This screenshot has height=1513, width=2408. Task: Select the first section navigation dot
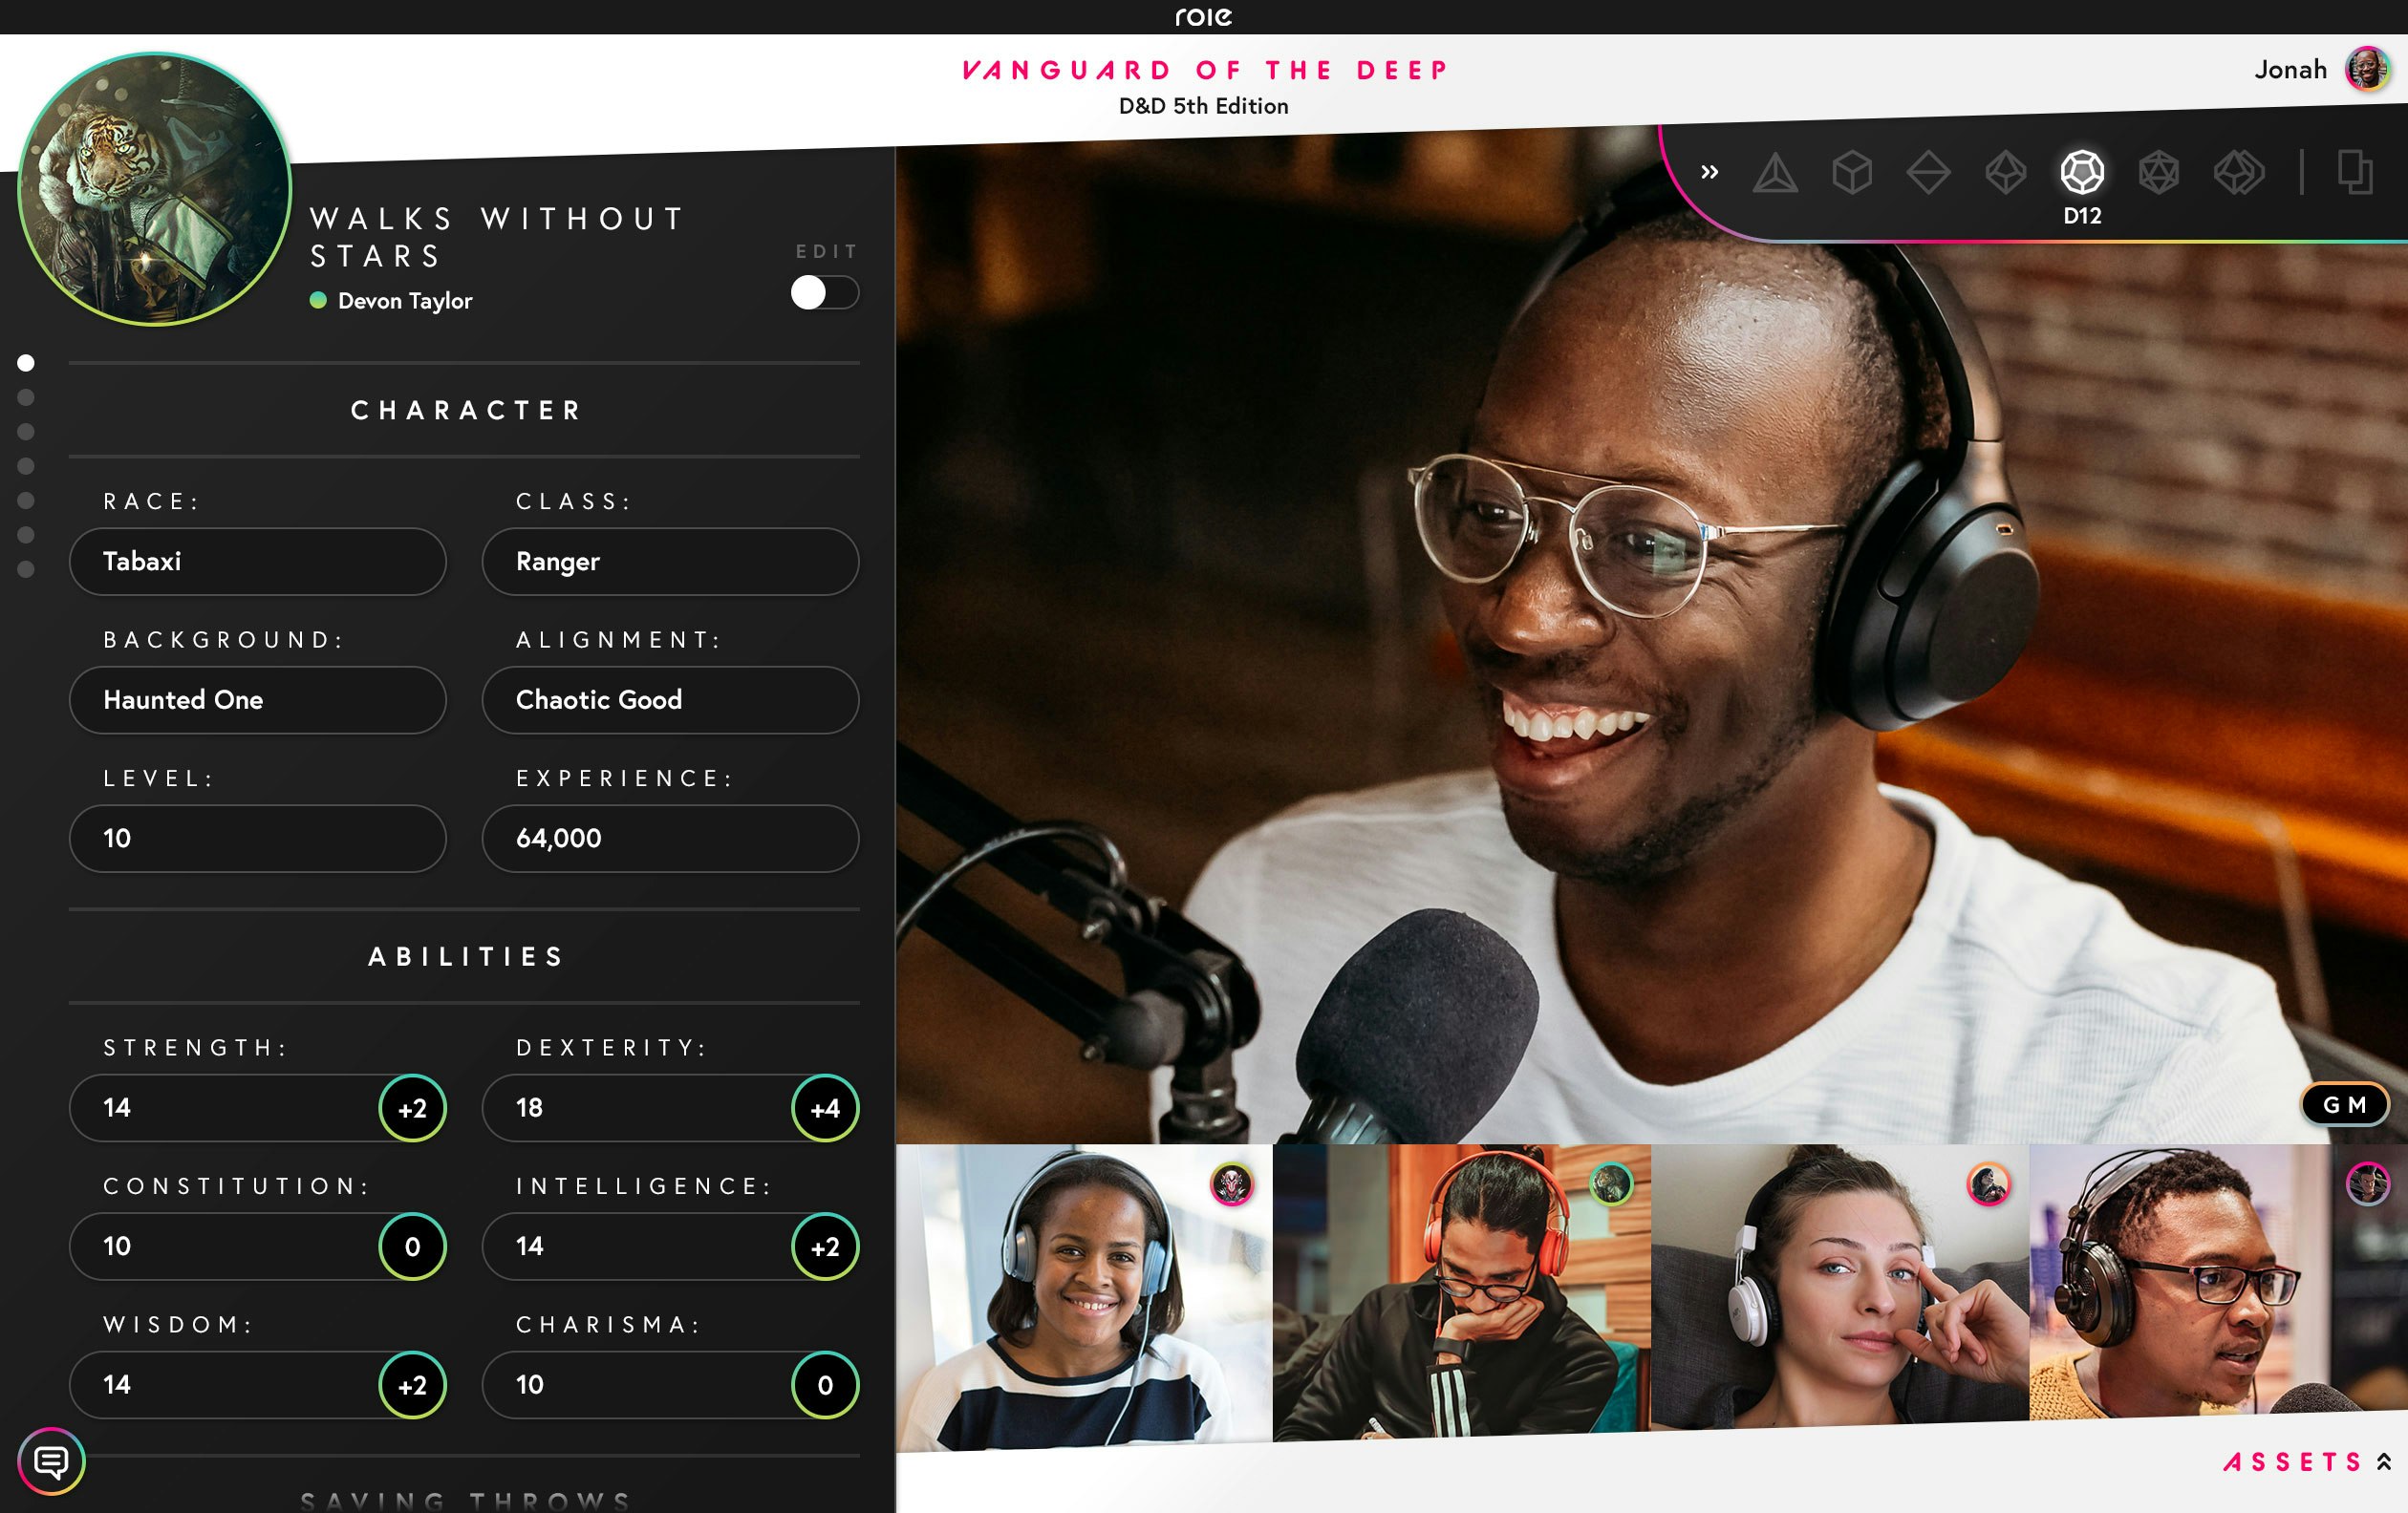pos(26,363)
